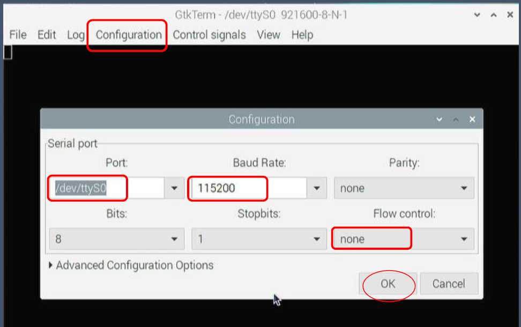521x327 pixels.
Task: Open the Log menu
Action: [x=76, y=35]
